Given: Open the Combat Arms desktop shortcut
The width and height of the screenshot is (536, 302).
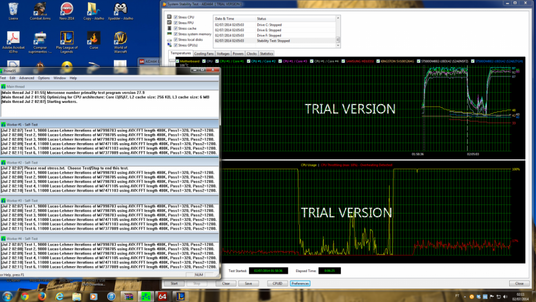Looking at the screenshot, I should [39, 10].
